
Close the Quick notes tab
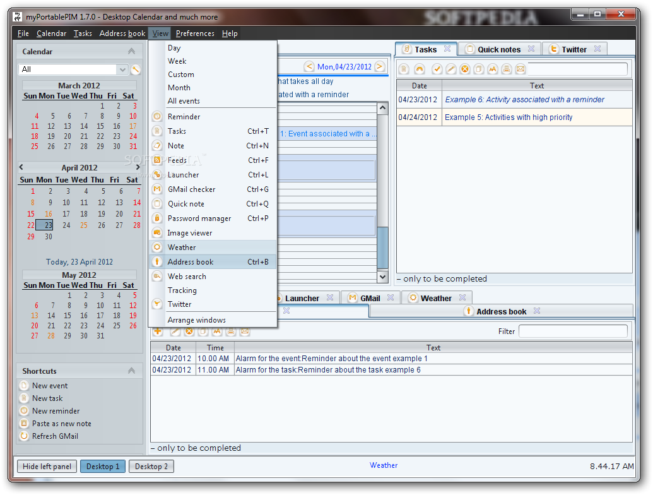point(531,49)
